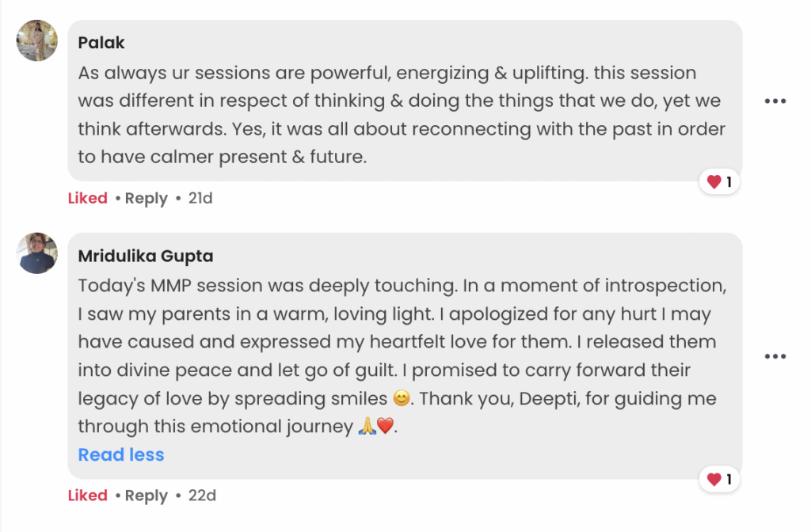
Task: Click the 21d timestamp on Palak's comment
Action: (x=200, y=199)
